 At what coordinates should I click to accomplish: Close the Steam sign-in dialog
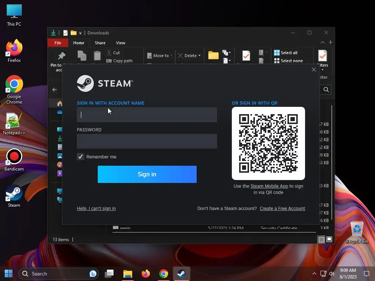314,70
